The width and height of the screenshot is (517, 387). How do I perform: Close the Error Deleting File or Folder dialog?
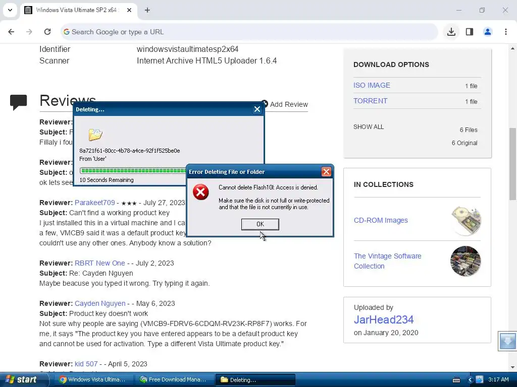tap(326, 171)
